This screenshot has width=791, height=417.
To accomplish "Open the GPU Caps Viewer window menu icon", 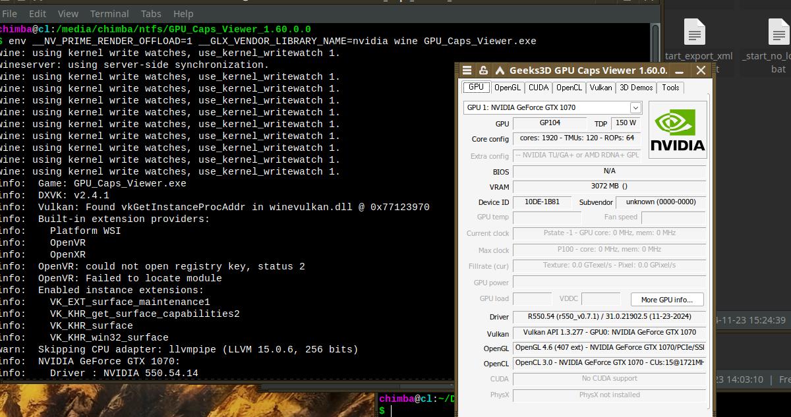I will (x=467, y=70).
